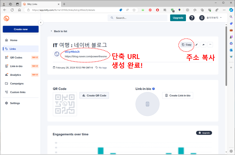The image size is (235, 155).
Task: Collapse the sidebar with chevron button
Action: pos(41,23)
